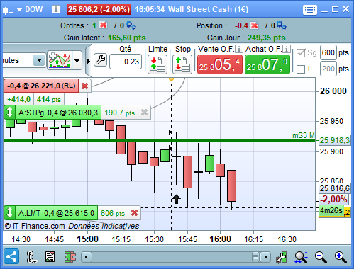Select the 15:00 time axis label
This screenshot has height=269, width=354.
87,239
